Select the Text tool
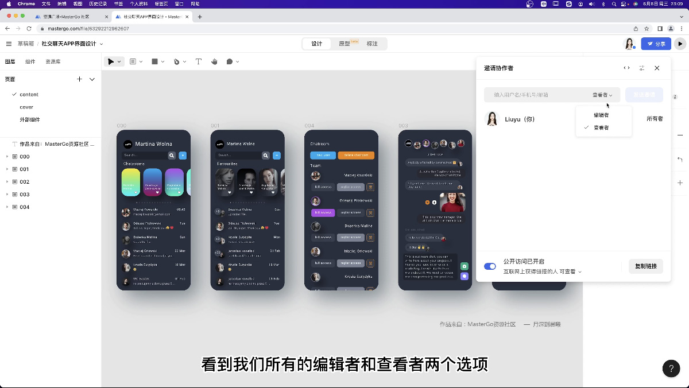Image resolution: width=689 pixels, height=388 pixels. (199, 61)
